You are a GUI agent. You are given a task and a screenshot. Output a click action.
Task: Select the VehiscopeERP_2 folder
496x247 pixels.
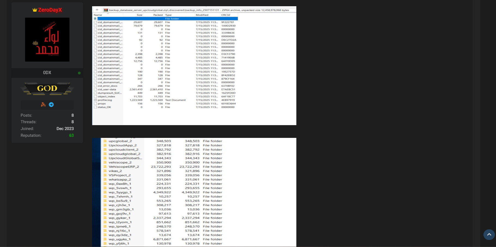pos(124,167)
